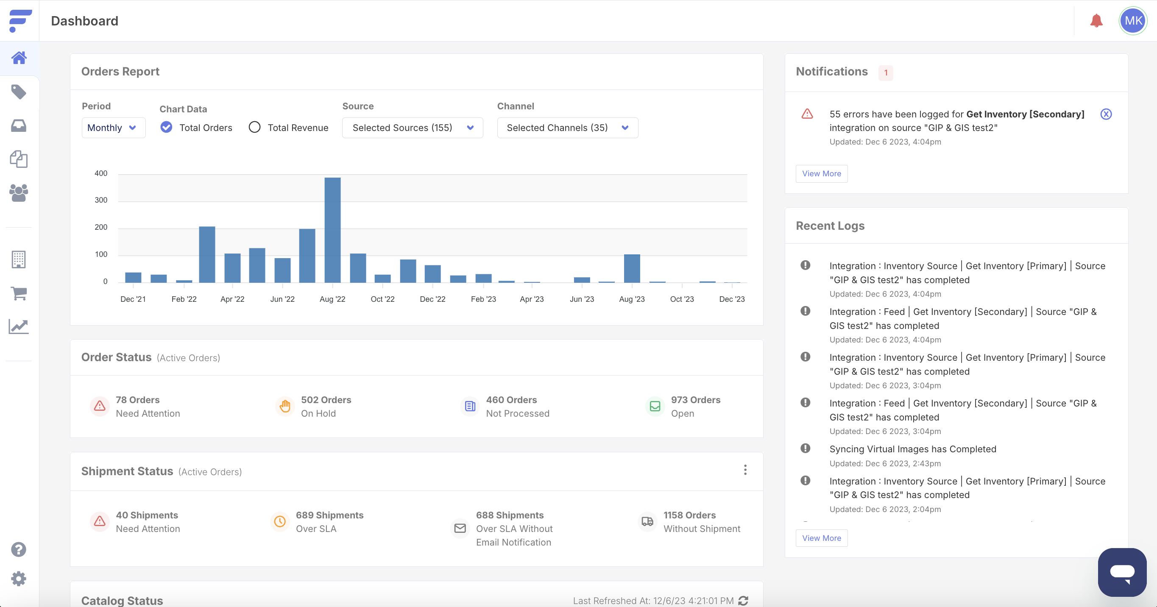This screenshot has width=1157, height=607.
Task: Open 688 Shipments Over SLA Without Email link
Action: [514, 529]
